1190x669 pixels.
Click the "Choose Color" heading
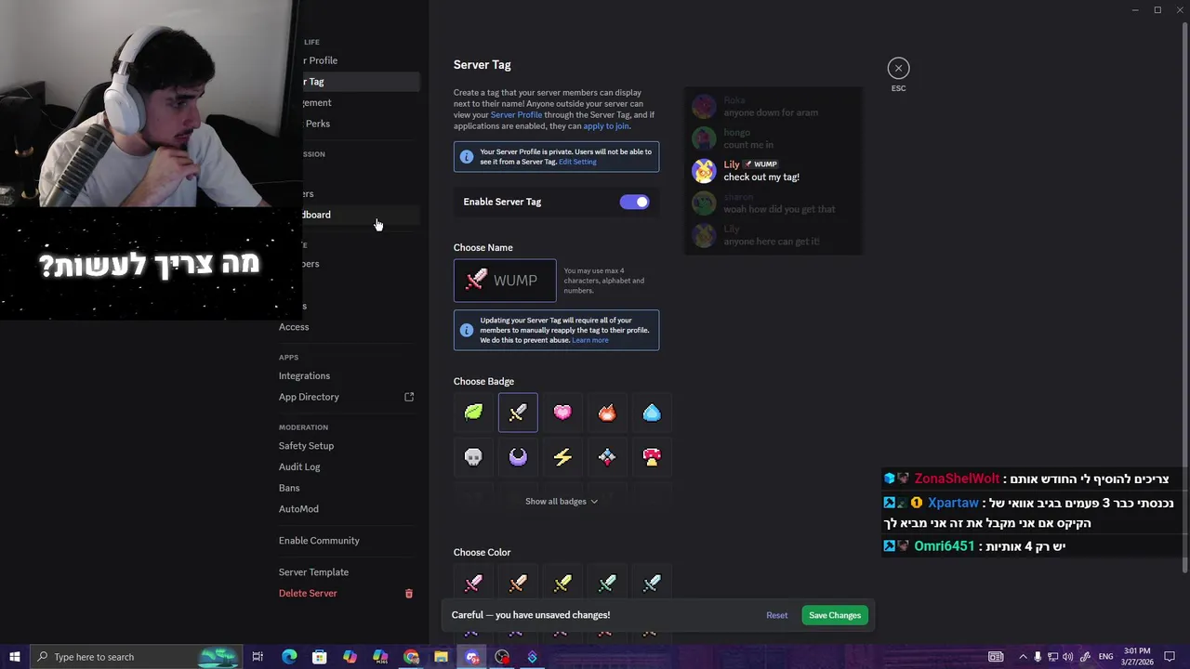pos(482,553)
